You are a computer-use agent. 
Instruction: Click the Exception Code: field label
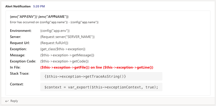tap(23, 61)
